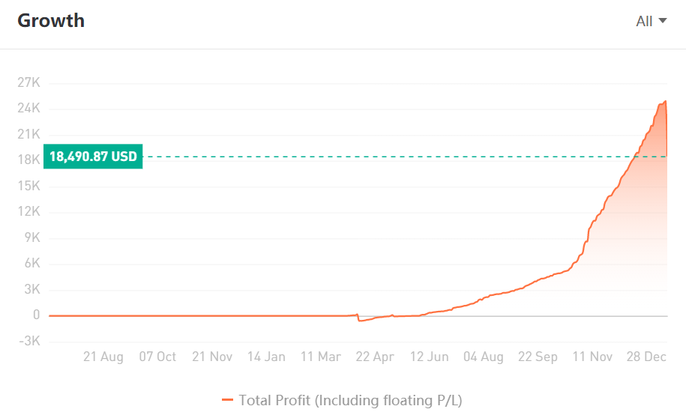Select the 11 Mar date label
This screenshot has width=686, height=415.
[320, 357]
